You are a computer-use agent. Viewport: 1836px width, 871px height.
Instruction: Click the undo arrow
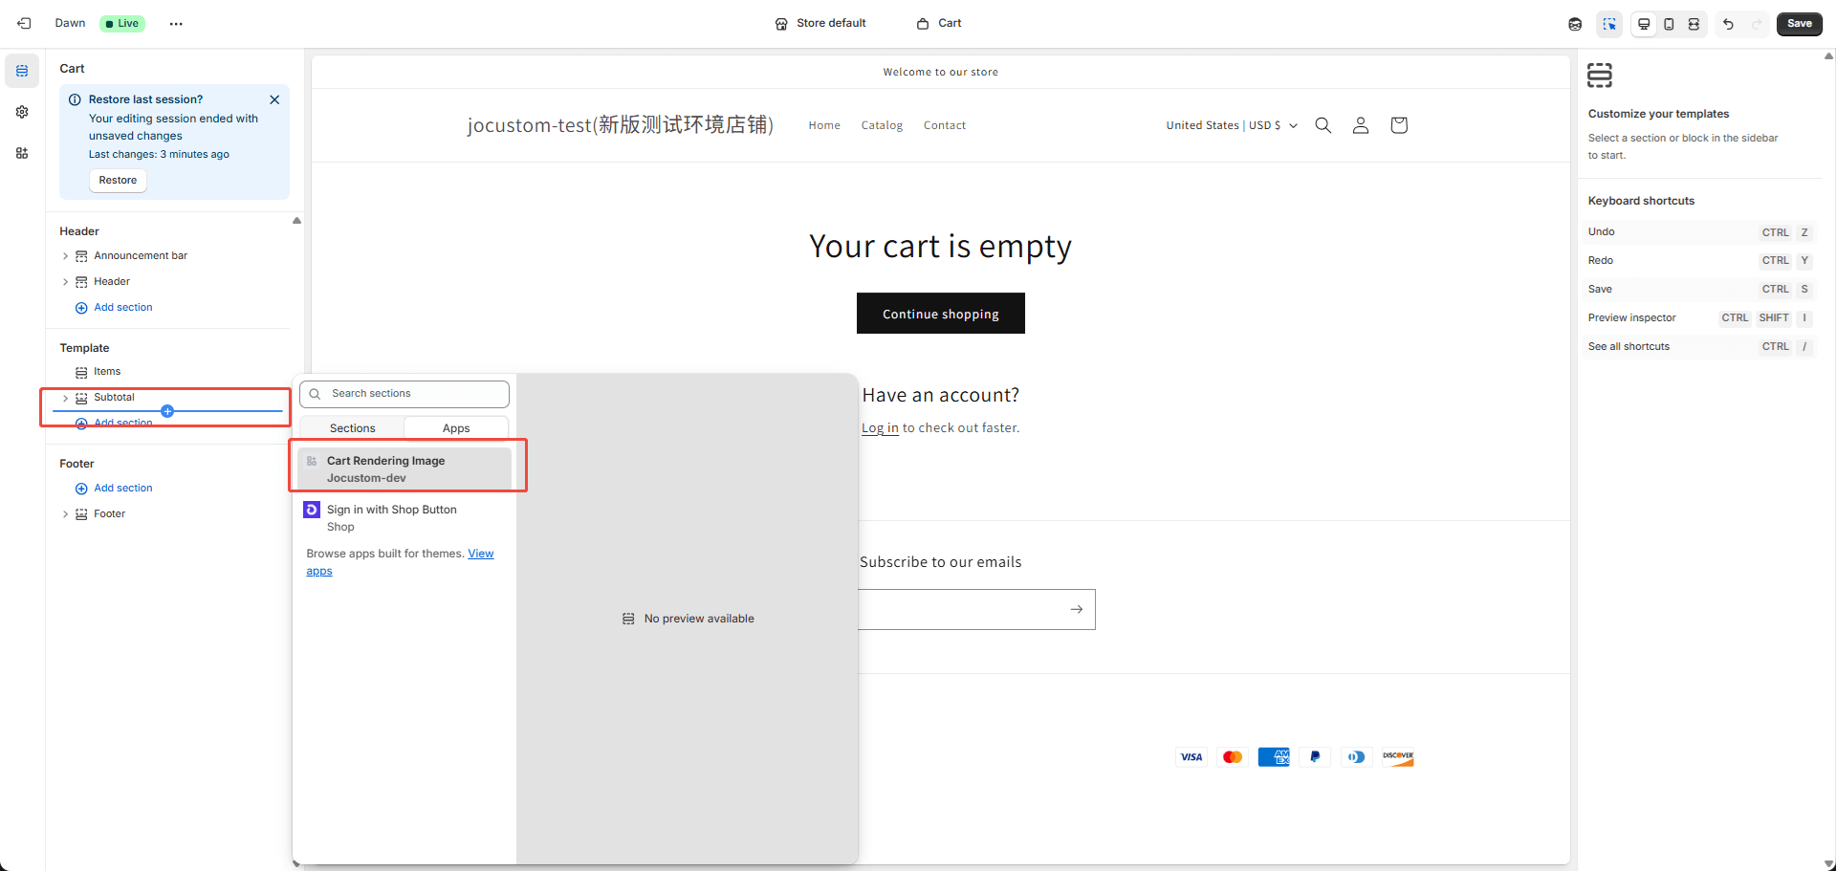[x=1728, y=24]
